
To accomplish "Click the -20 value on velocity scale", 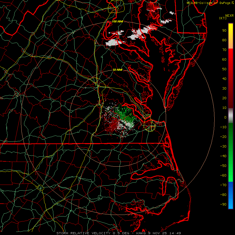I will pyautogui.click(x=223, y=137).
